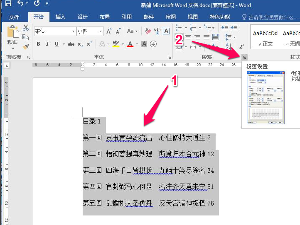Open highlight color dropdown arrow
The image size is (300, 225).
click(x=123, y=44)
